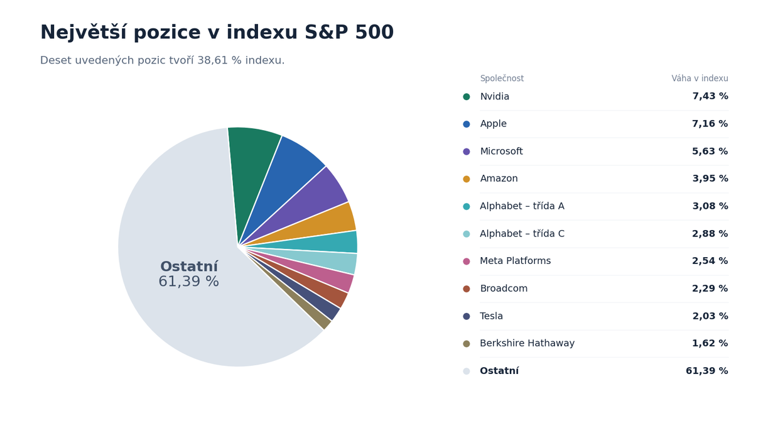Click the dark blue Tesla legend dot
Viewport: 768px width, 435px height.
467,316
